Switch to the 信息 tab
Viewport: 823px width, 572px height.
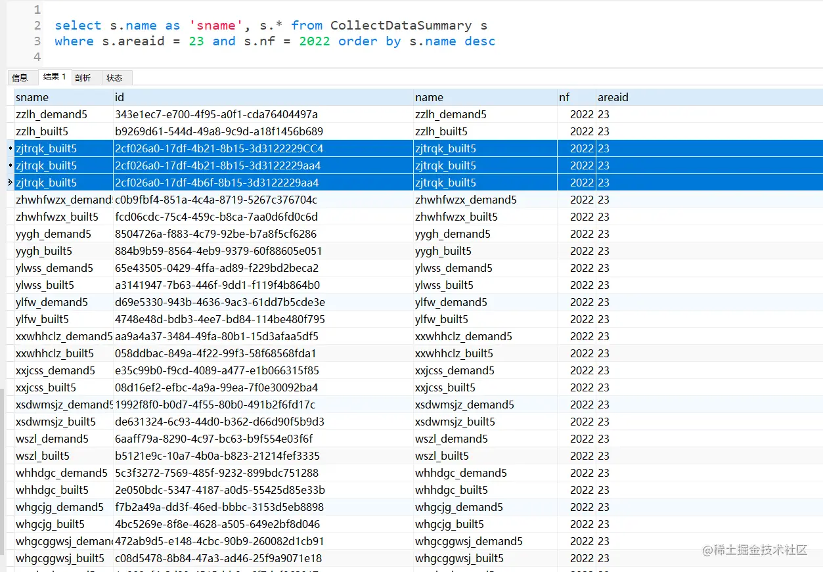[20, 77]
